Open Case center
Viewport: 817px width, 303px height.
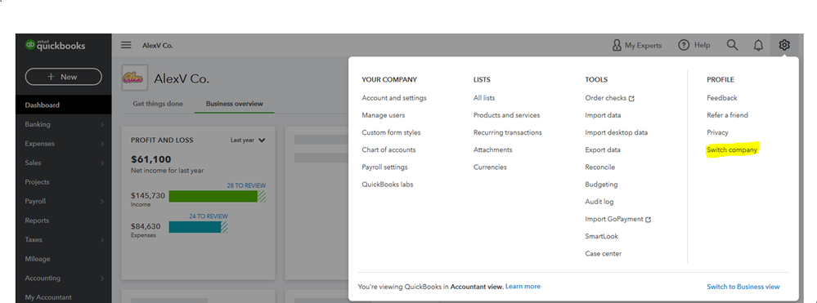click(604, 253)
